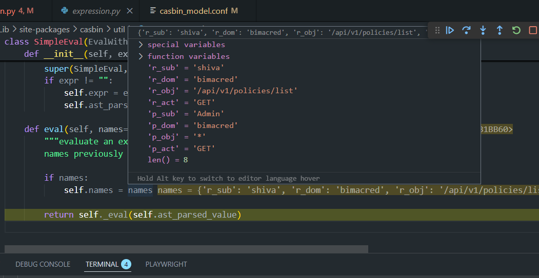Click the SimpleEval class name
The image size is (539, 278).
pos(59,42)
